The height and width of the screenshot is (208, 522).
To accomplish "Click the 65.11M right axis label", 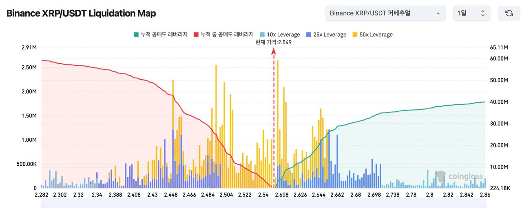I will tap(499, 48).
